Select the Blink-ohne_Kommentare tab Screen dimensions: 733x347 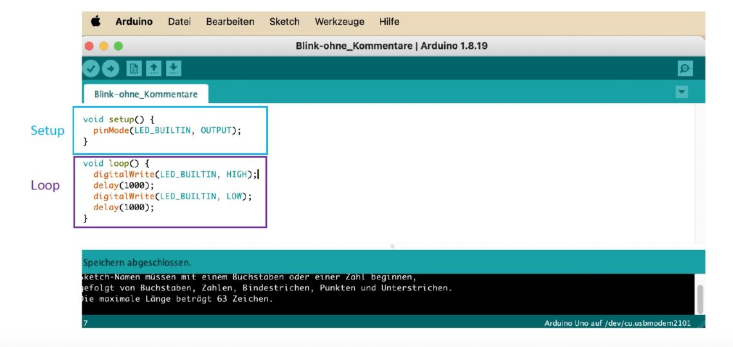click(146, 94)
